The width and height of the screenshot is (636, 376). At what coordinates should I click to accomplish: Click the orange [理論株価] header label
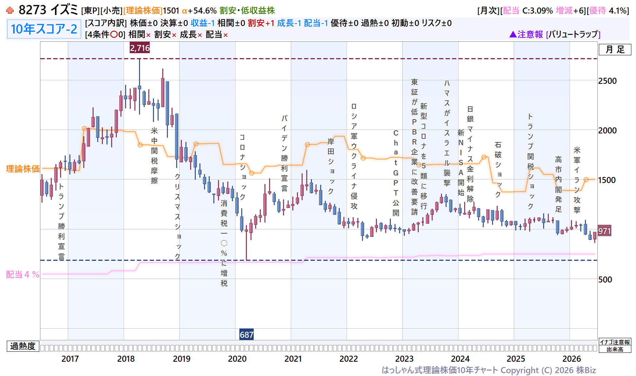tap(143, 11)
